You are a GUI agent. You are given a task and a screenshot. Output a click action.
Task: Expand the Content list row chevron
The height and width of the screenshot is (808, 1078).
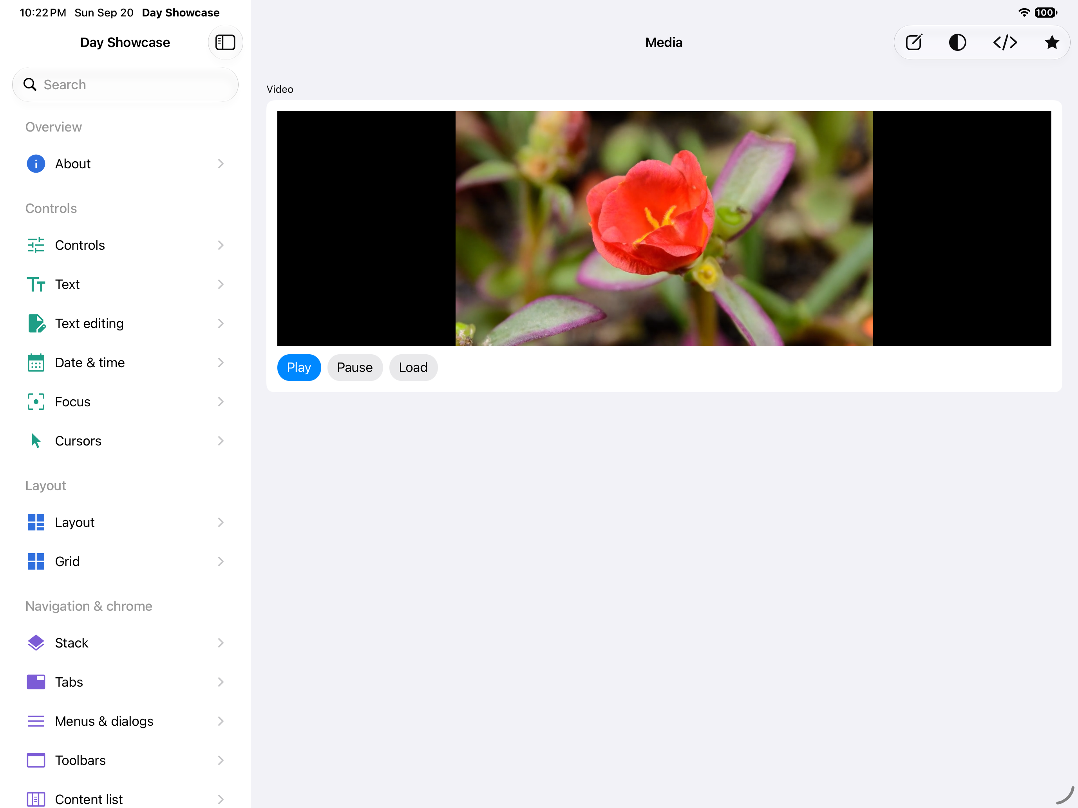click(x=221, y=799)
